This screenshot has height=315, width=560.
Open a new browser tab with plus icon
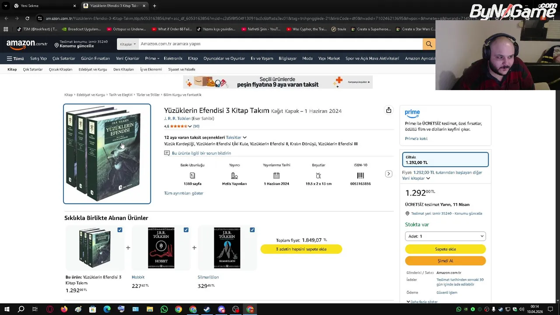point(154,6)
